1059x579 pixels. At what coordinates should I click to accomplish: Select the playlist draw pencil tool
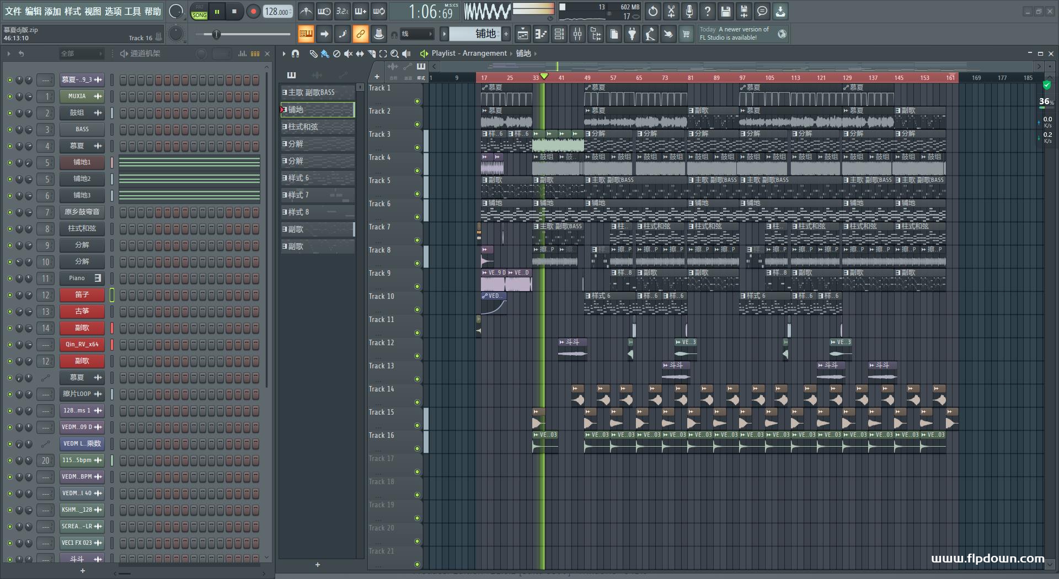coord(313,53)
